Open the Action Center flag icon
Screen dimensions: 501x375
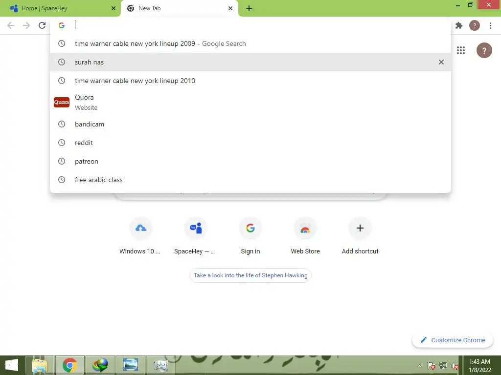pyautogui.click(x=432, y=366)
